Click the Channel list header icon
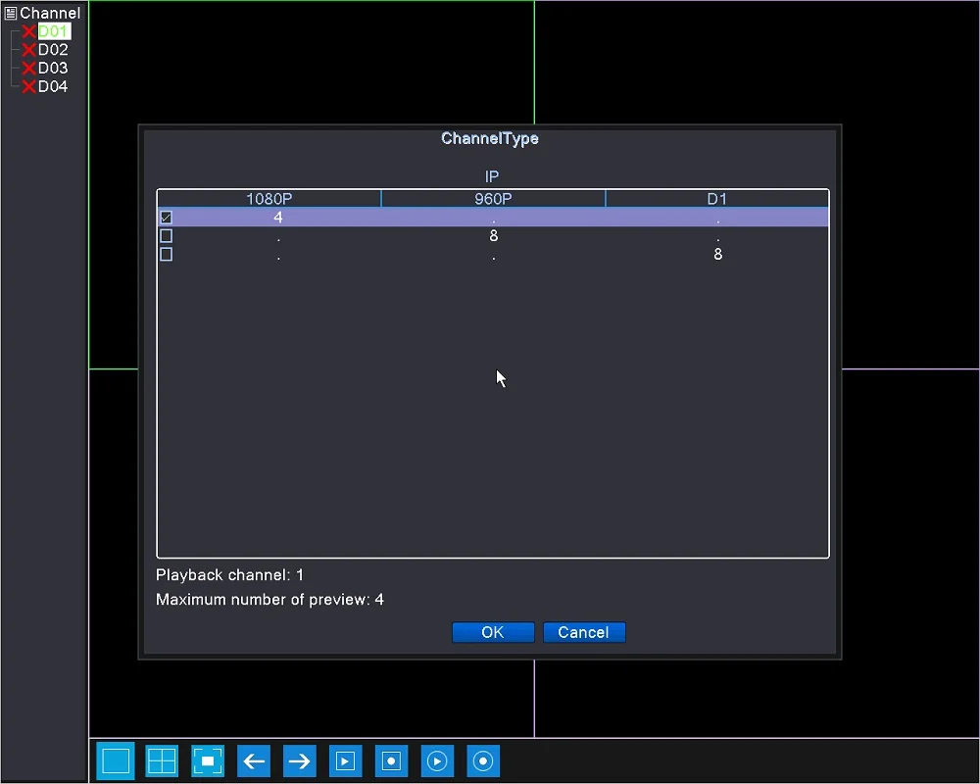The image size is (980, 784). point(11,13)
